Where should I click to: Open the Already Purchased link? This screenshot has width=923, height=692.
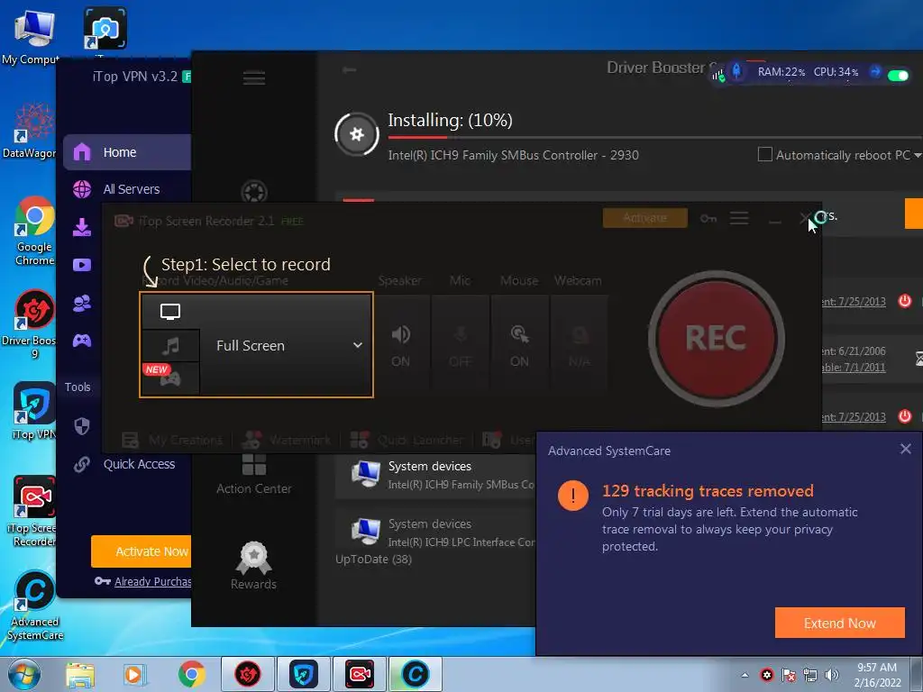(x=152, y=581)
